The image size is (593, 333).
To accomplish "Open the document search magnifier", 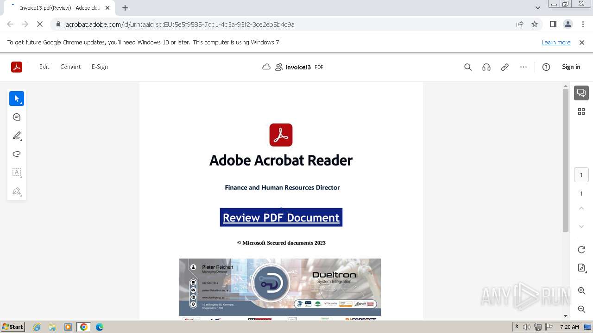I will coord(468,67).
